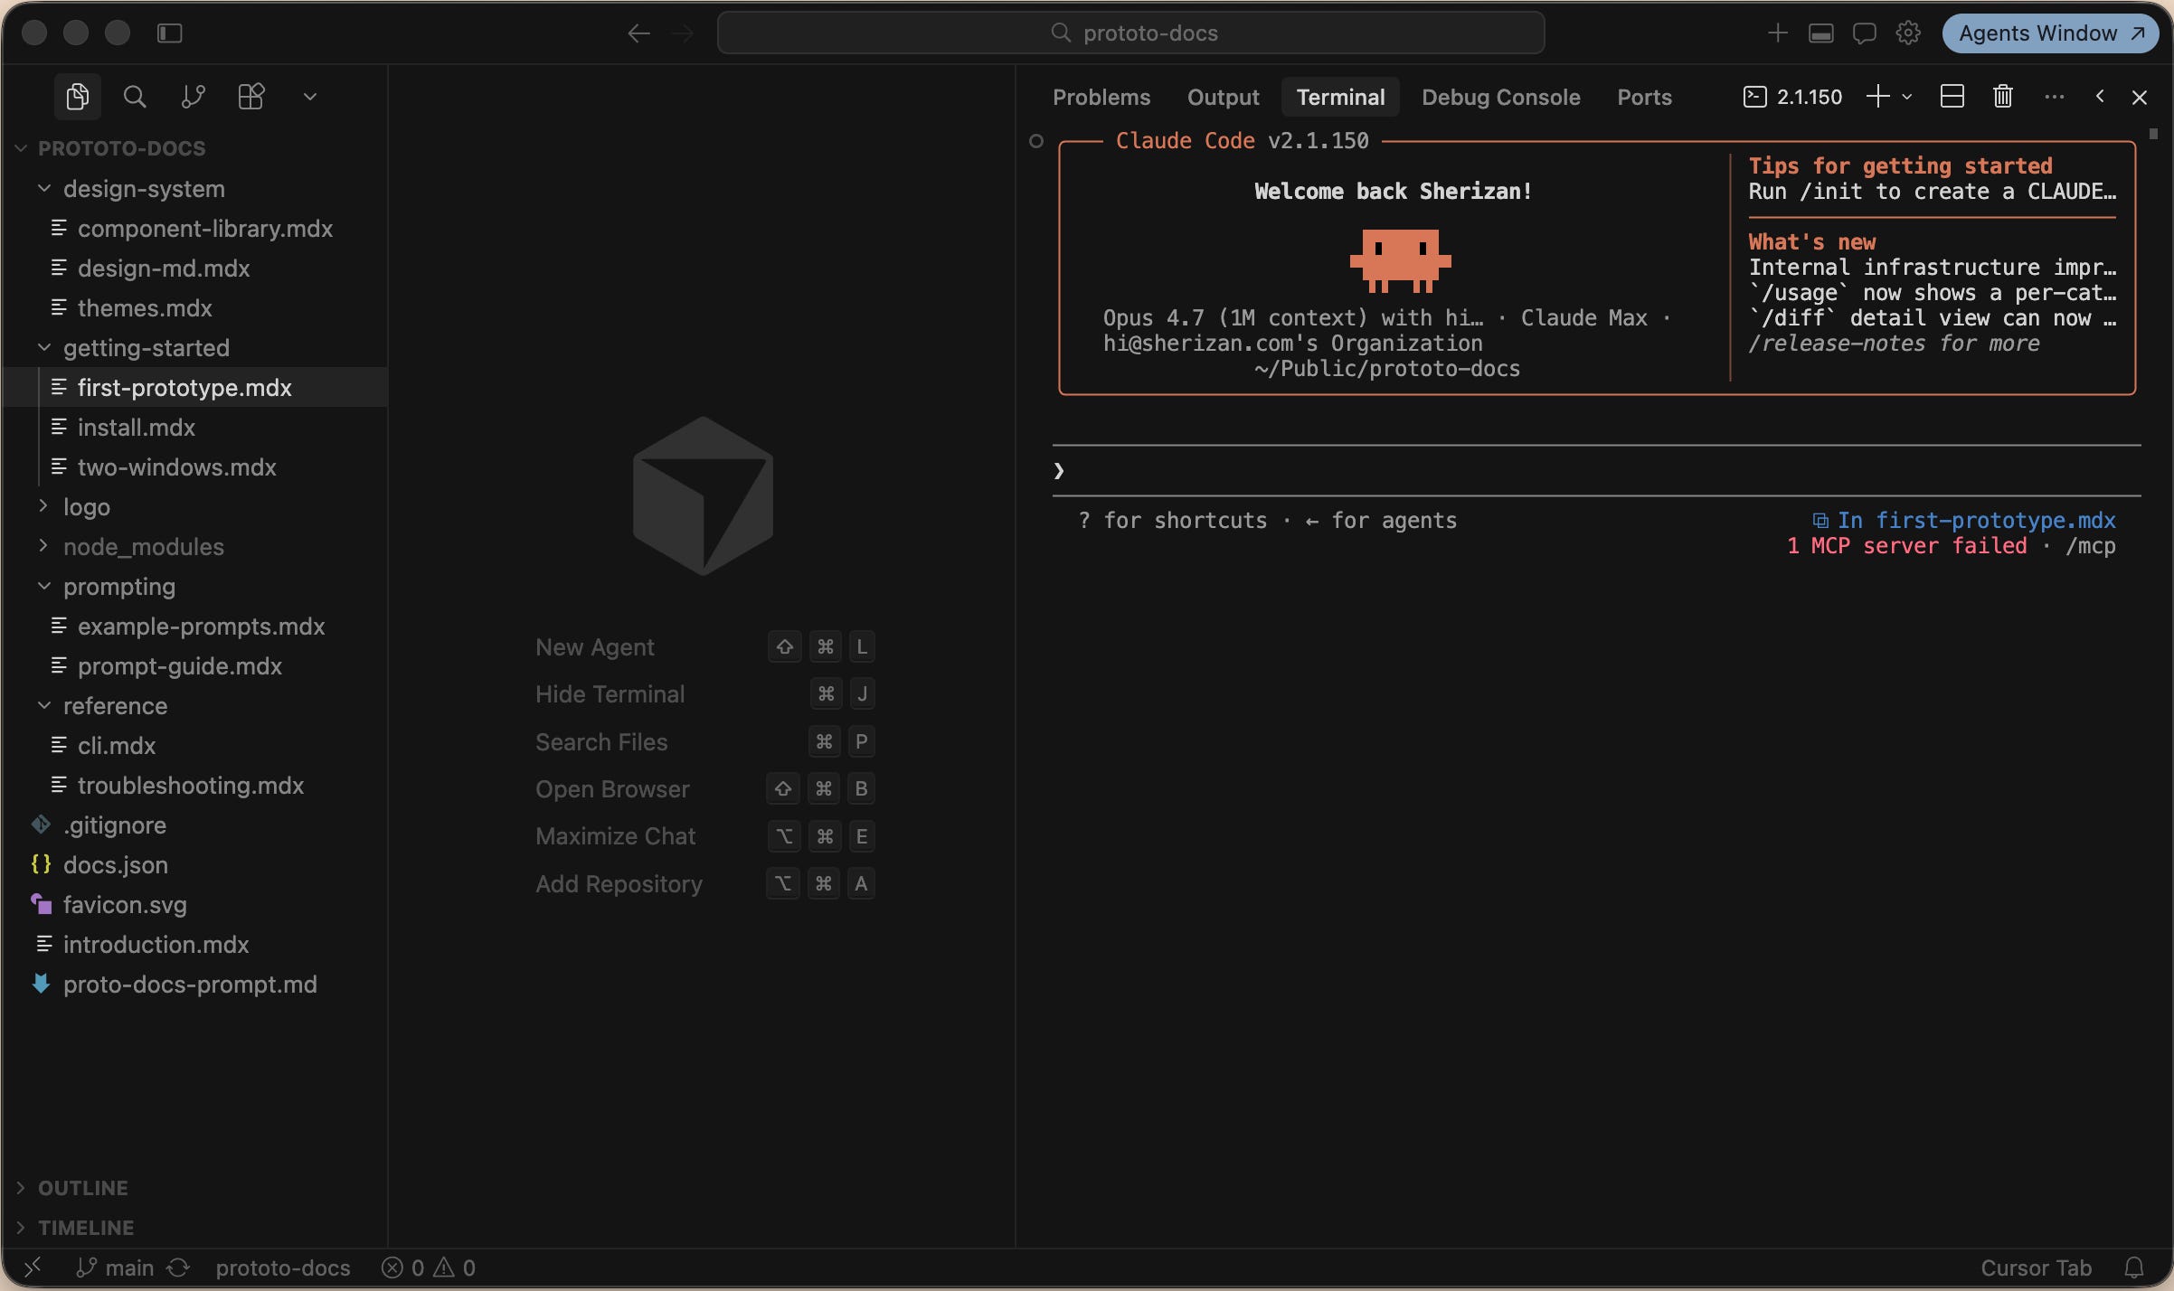The image size is (2174, 1291).
Task: Toggle the chat pane icon in title bar
Action: (1864, 33)
